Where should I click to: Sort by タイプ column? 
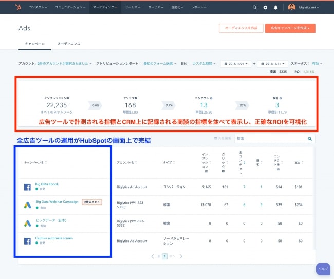tap(174, 162)
